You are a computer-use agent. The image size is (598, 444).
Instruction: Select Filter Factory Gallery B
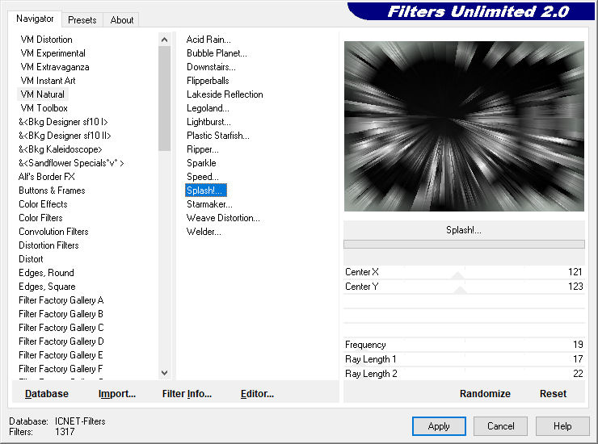61,314
